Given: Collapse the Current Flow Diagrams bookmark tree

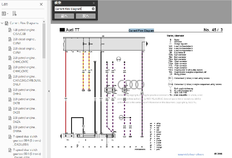Looking at the screenshot, I should pyautogui.click(x=2, y=23).
